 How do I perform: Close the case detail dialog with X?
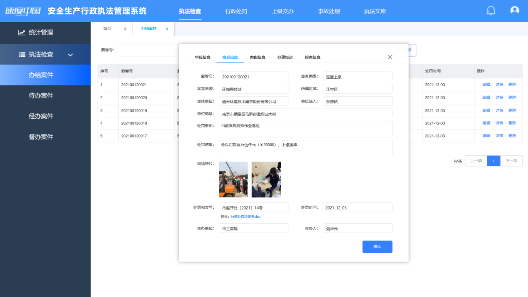[x=390, y=57]
